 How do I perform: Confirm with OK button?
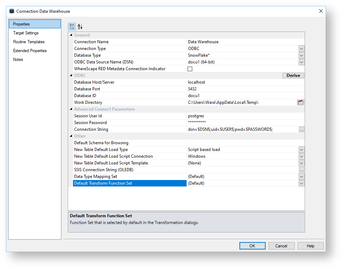point(253,246)
